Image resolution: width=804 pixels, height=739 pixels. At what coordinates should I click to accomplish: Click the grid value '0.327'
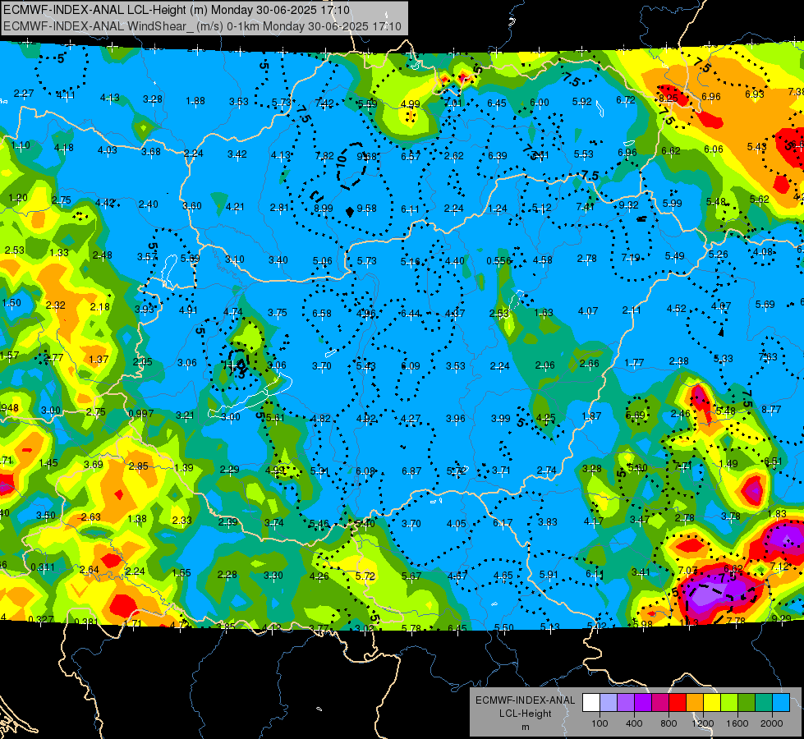click(x=41, y=619)
